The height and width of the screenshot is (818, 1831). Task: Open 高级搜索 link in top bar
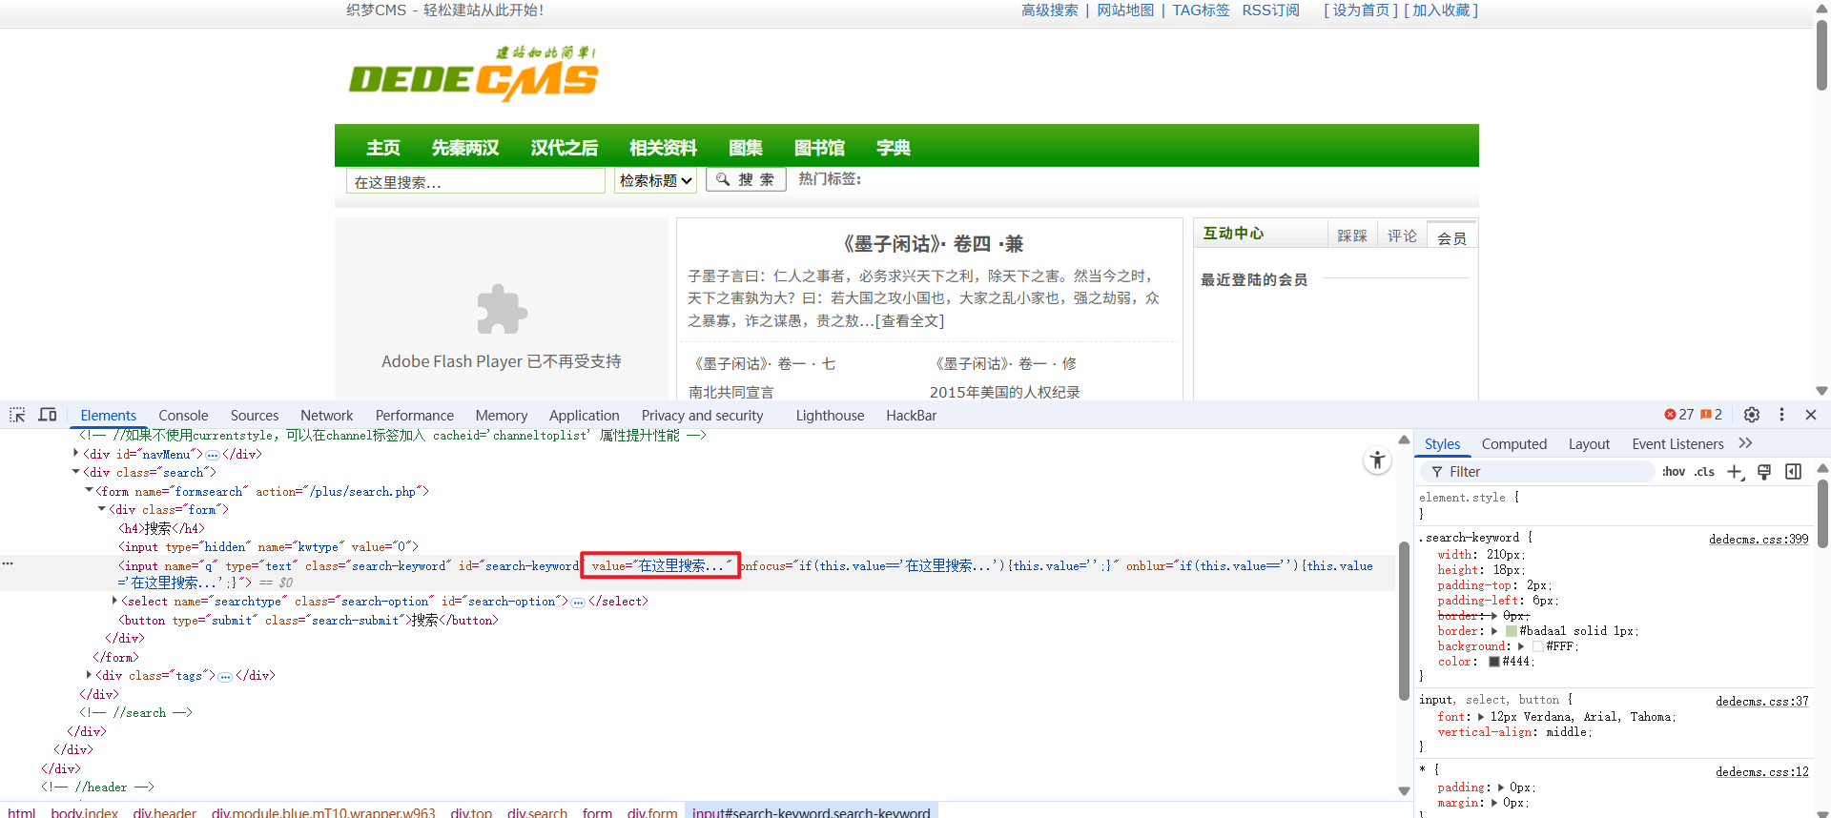[x=1050, y=10]
